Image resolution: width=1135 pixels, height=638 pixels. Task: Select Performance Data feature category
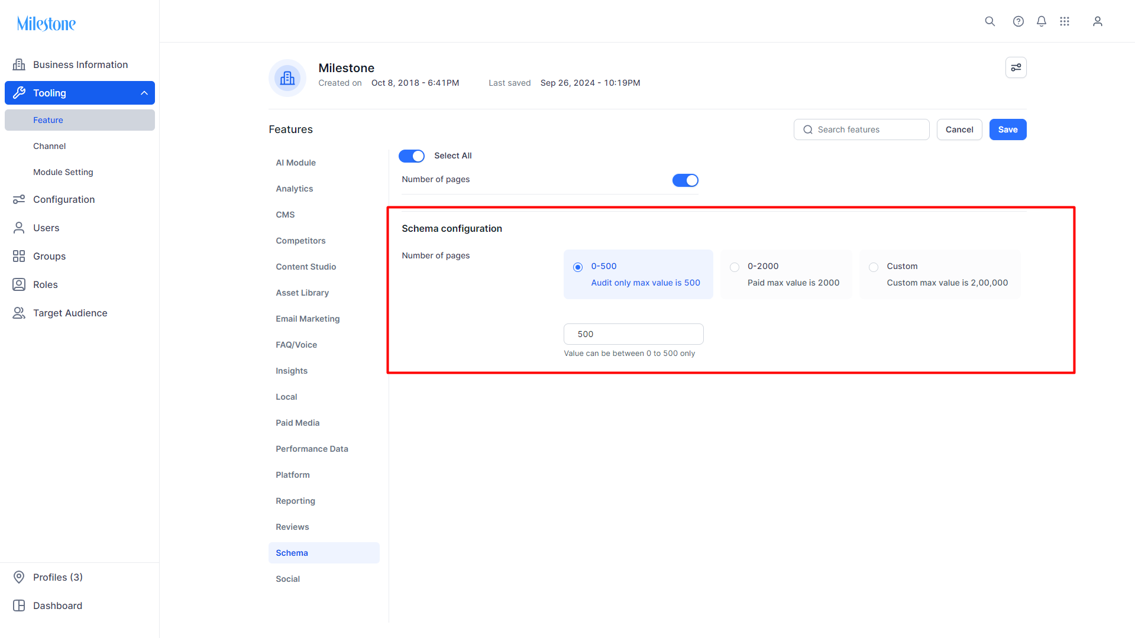click(324, 449)
